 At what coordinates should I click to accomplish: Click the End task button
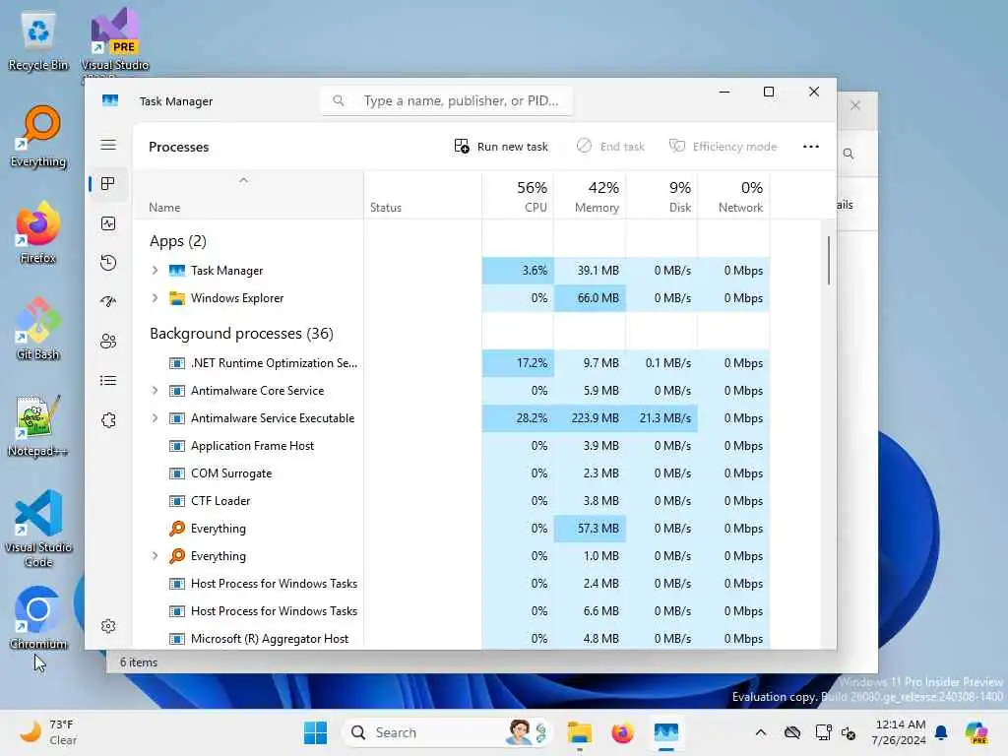[610, 147]
